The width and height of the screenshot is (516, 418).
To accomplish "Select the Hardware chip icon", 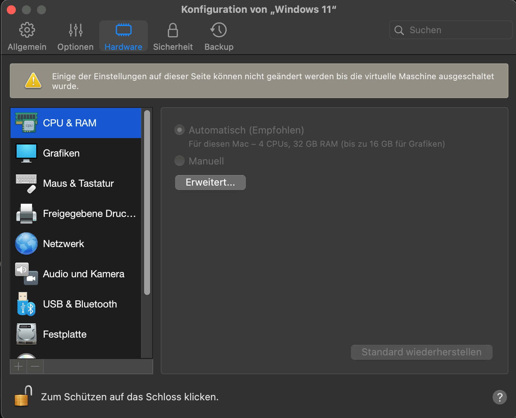I will pos(123,30).
